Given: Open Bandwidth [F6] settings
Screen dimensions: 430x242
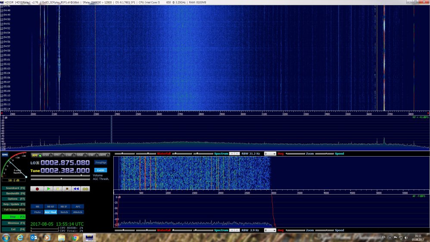Looking at the screenshot, I should click(x=14, y=193).
